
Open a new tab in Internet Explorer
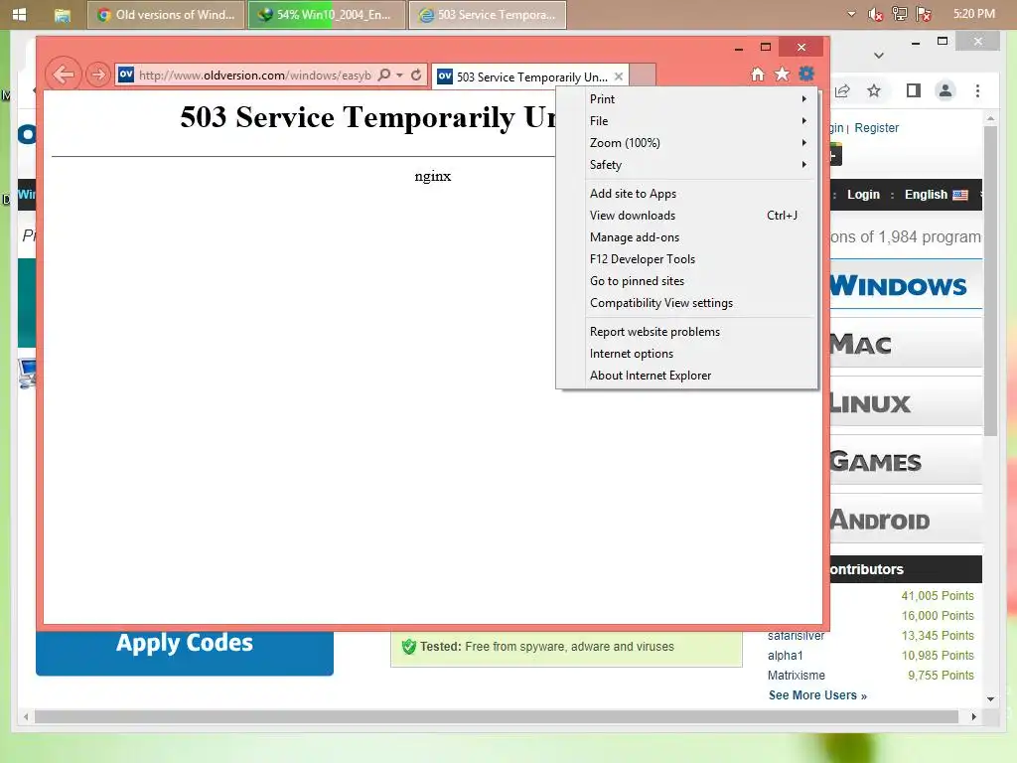click(x=643, y=76)
